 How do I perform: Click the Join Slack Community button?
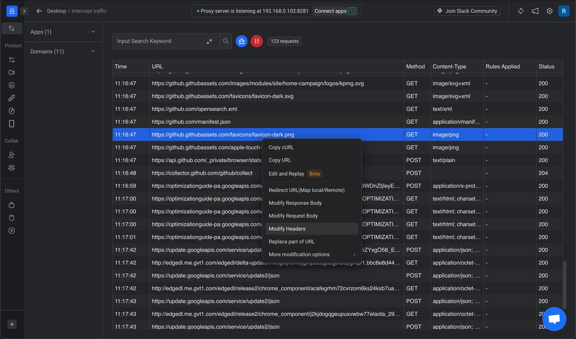[467, 11]
